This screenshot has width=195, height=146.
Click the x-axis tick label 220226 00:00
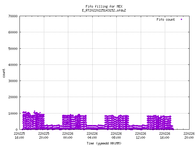point(68,135)
